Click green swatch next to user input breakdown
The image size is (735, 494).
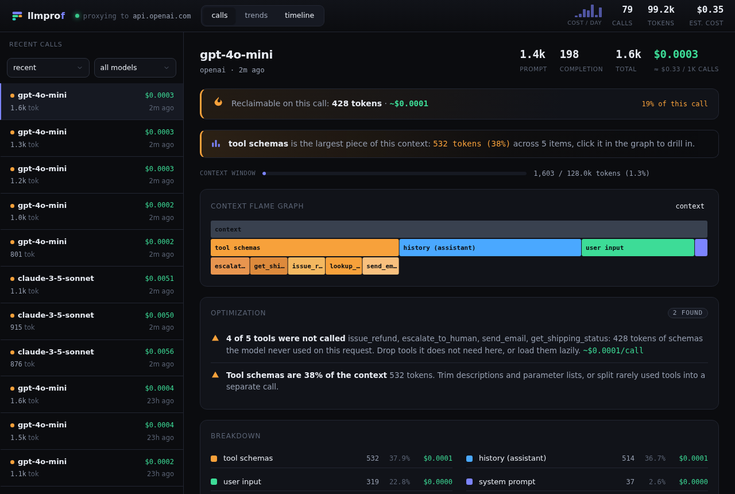coord(214,482)
